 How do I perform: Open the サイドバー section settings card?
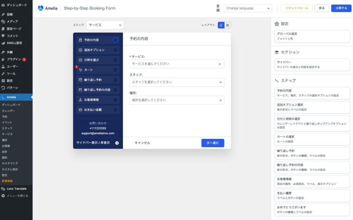tap(312, 64)
